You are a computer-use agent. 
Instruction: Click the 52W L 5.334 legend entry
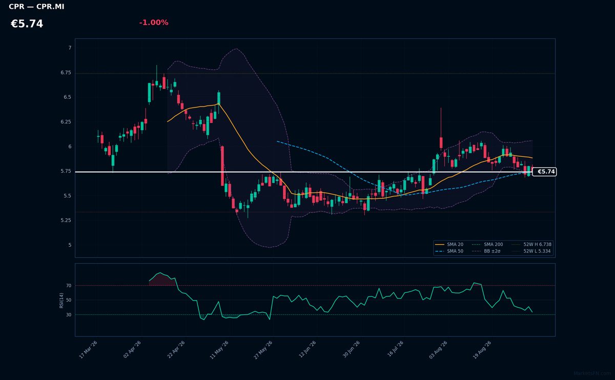(531, 251)
